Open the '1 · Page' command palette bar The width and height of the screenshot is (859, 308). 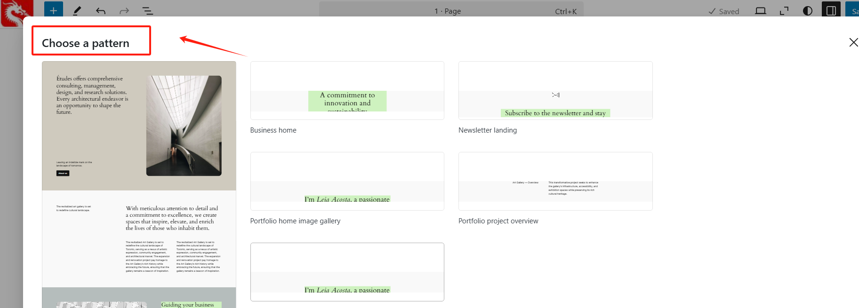[x=451, y=11]
